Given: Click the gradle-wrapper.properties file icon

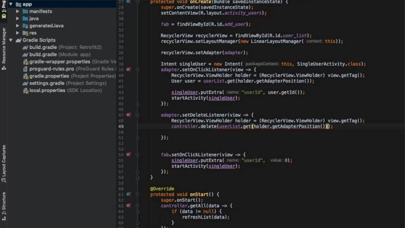Looking at the screenshot, I should click(x=25, y=62).
